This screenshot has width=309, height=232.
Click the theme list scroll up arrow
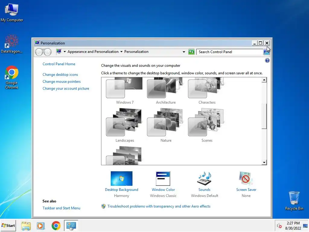(264, 80)
